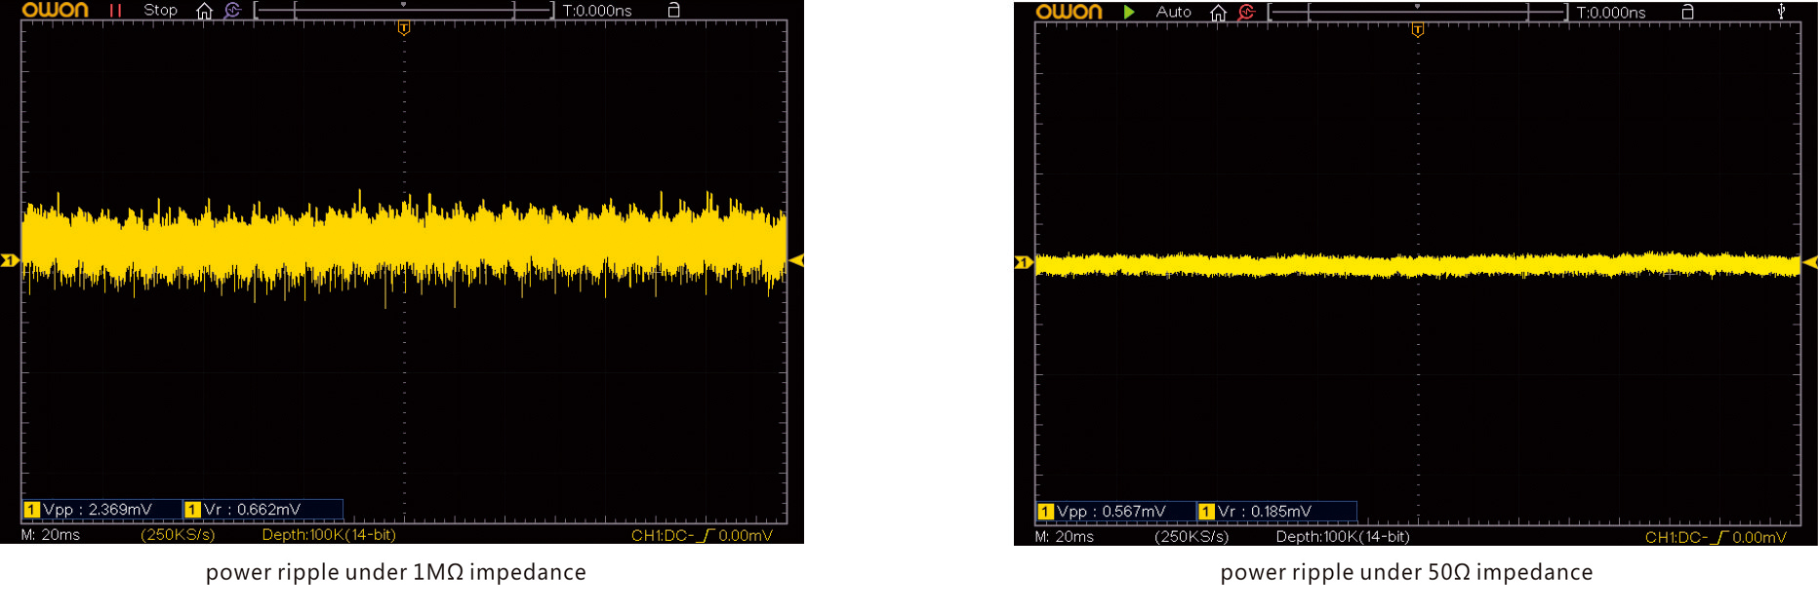Screen dimensions: 1818x613
Task: Click the OWON logo on the right scope
Action: tap(1069, 12)
